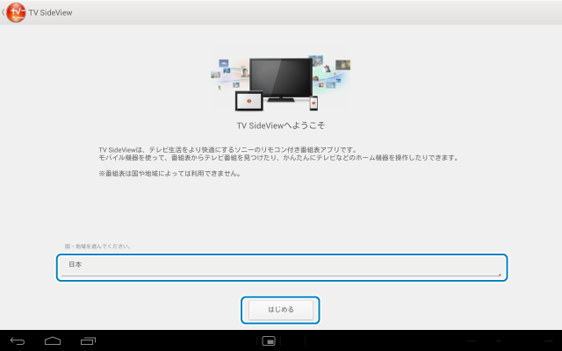Tap the 国・地域を選んでください label
This screenshot has width=562, height=351.
point(97,246)
